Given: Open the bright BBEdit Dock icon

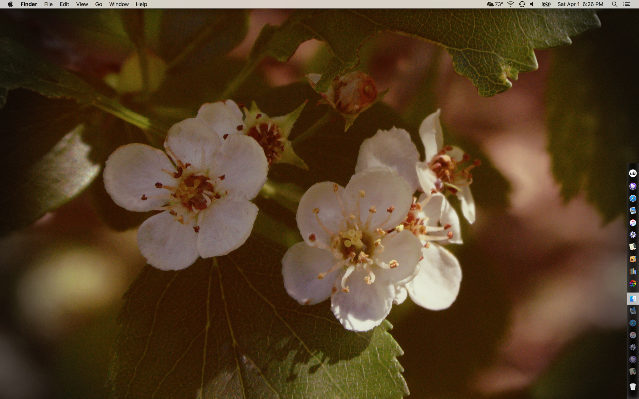Looking at the screenshot, I should [633, 235].
